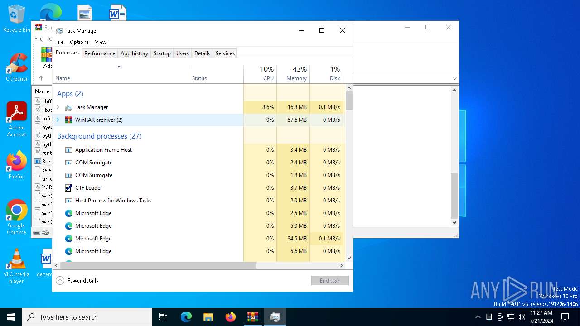Click the Task Manager process icon
The height and width of the screenshot is (326, 580).
(69, 107)
